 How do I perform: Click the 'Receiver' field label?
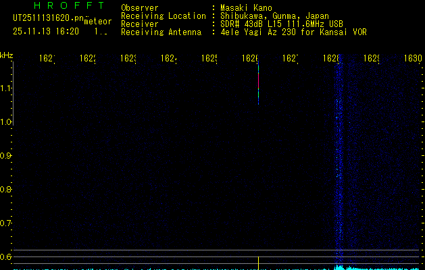coord(140,24)
